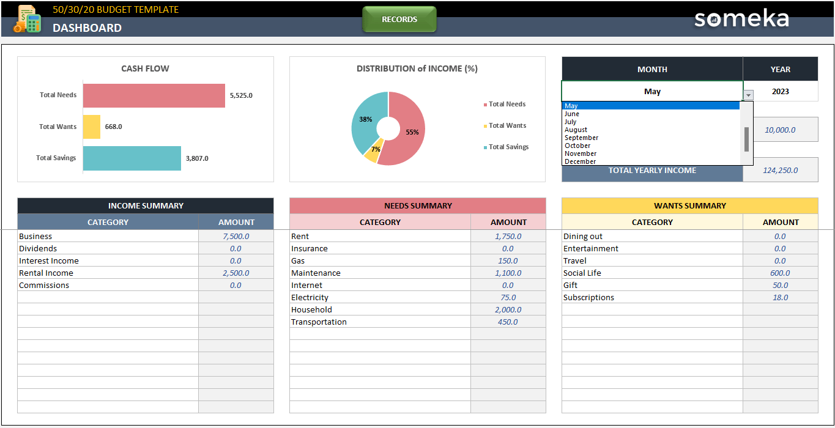
Task: Click the 150.0 Gas amount
Action: (x=508, y=260)
